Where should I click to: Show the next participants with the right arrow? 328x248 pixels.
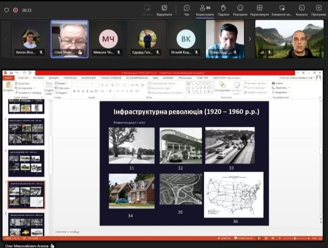point(249,39)
